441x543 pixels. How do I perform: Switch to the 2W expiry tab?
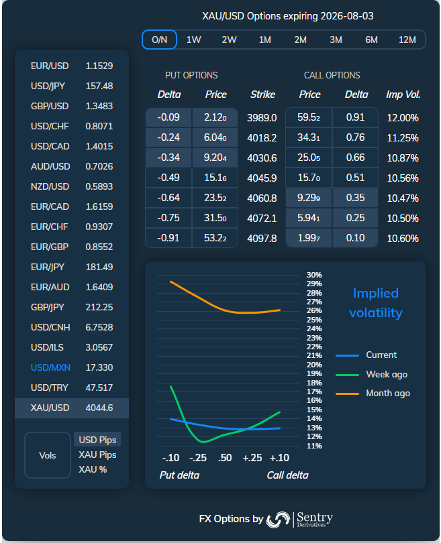pyautogui.click(x=229, y=40)
